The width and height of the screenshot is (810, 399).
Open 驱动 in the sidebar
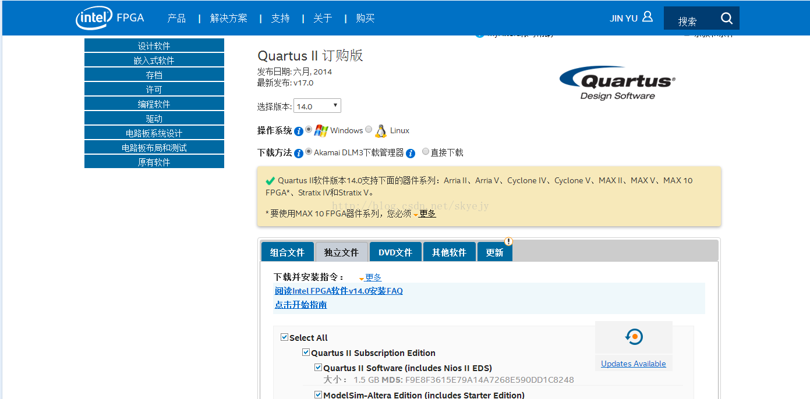click(154, 118)
